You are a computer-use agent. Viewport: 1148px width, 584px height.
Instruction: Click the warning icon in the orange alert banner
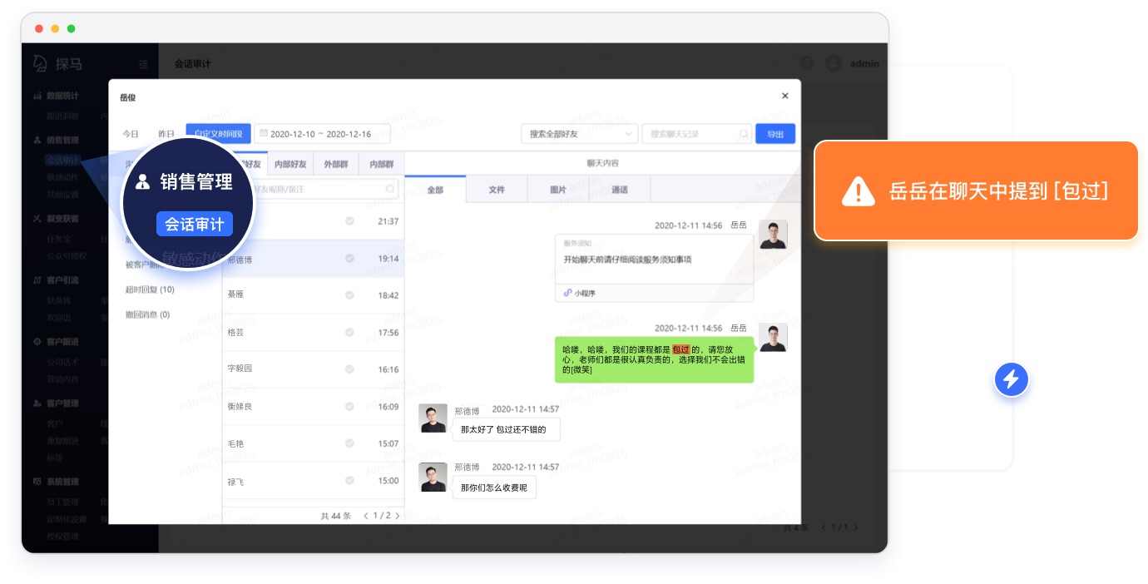pyautogui.click(x=859, y=191)
